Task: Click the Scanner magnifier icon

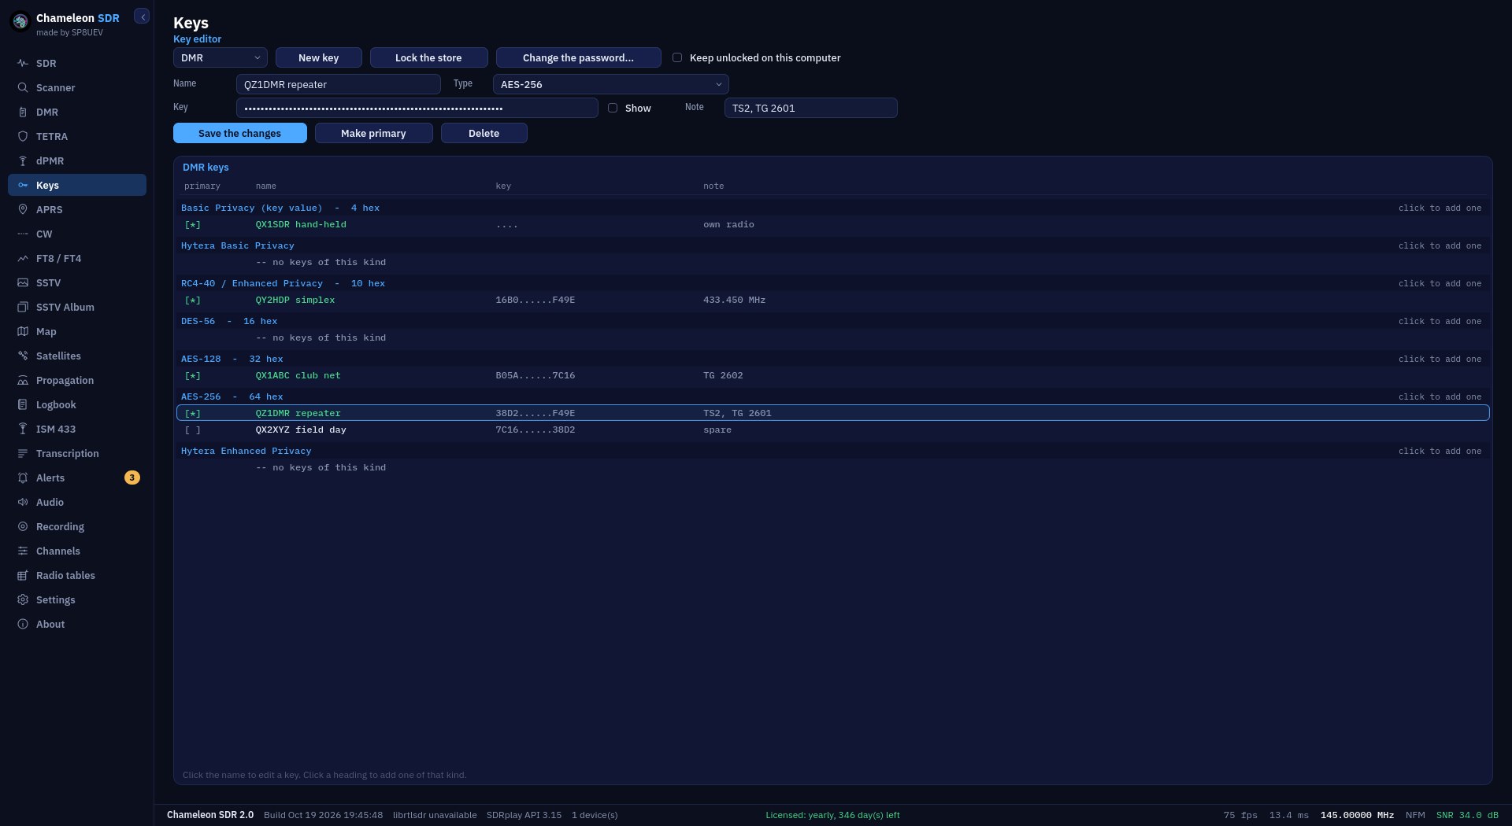Action: pyautogui.click(x=23, y=87)
